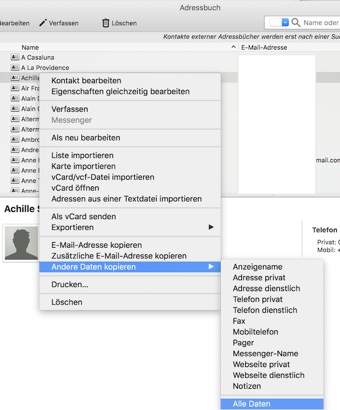This screenshot has height=410, width=340.
Task: Click the trash can icon in the toolbar
Action: (105, 23)
